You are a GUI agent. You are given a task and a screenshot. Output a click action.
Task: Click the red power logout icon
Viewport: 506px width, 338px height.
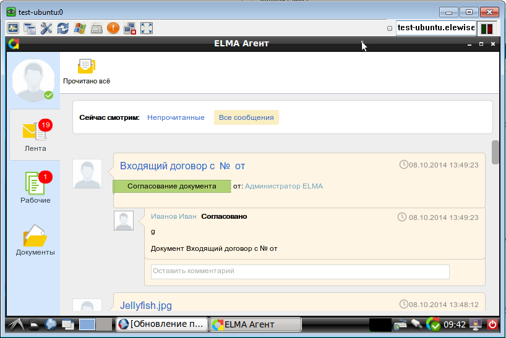coord(492,324)
